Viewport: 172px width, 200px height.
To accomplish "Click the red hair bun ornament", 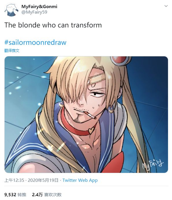I will pyautogui.click(x=121, y=61).
